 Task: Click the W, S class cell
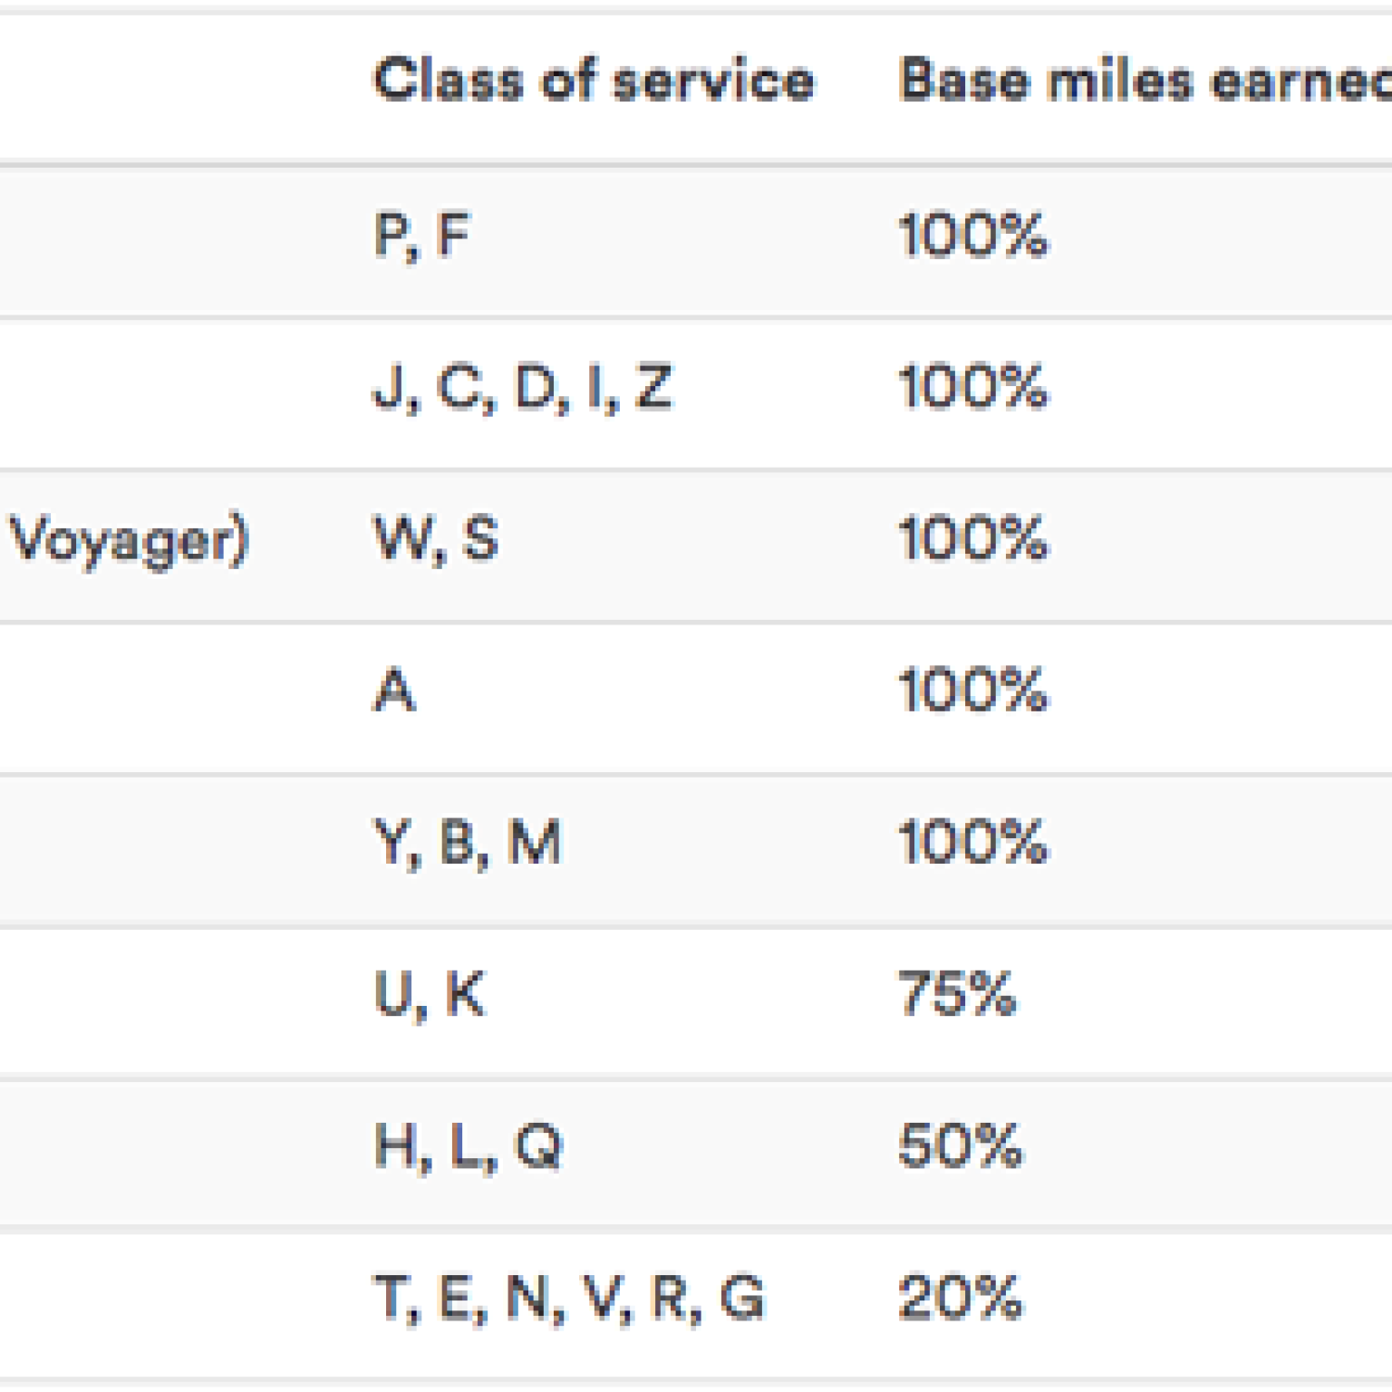pyautogui.click(x=436, y=539)
